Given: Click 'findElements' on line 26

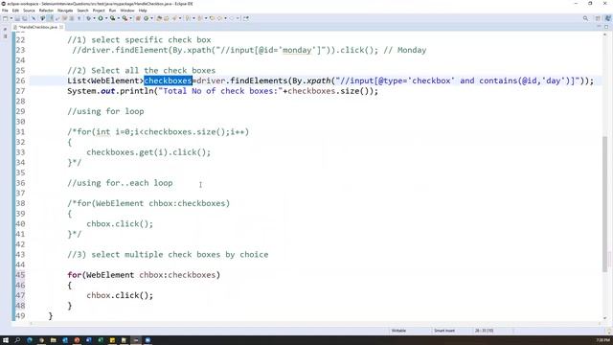Looking at the screenshot, I should 259,80.
